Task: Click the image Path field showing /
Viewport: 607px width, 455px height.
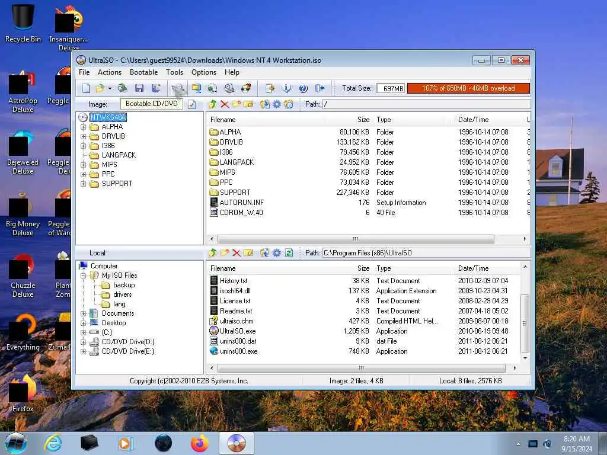Action: pos(426,104)
